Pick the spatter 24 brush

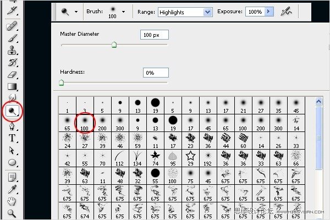[67, 141]
